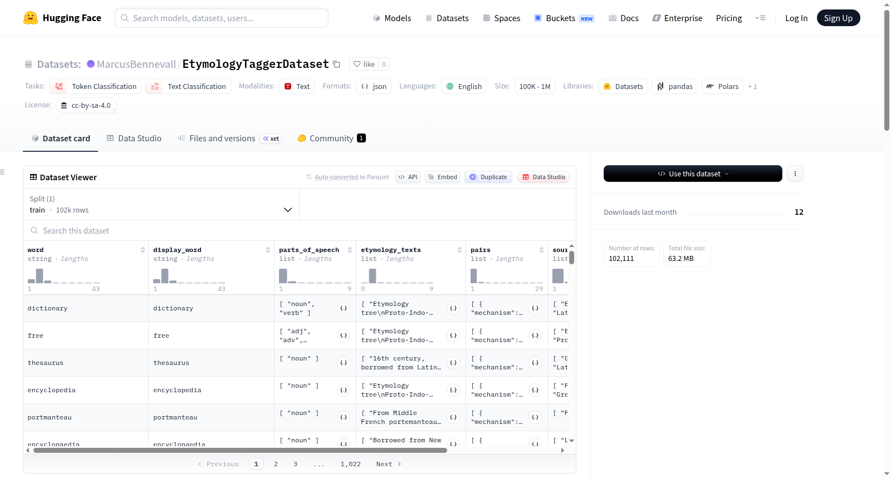This screenshot has width=891, height=479.
Task: Open the Docs page
Action: 623,18
